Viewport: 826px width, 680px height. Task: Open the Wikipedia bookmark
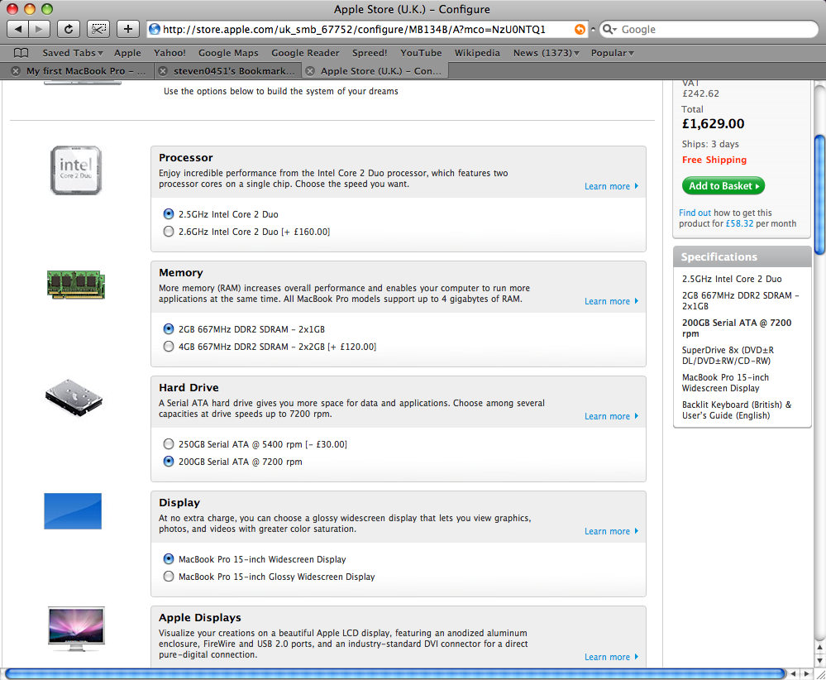point(477,53)
